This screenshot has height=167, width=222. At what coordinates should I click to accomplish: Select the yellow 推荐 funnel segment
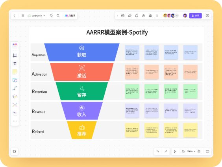click(82, 130)
